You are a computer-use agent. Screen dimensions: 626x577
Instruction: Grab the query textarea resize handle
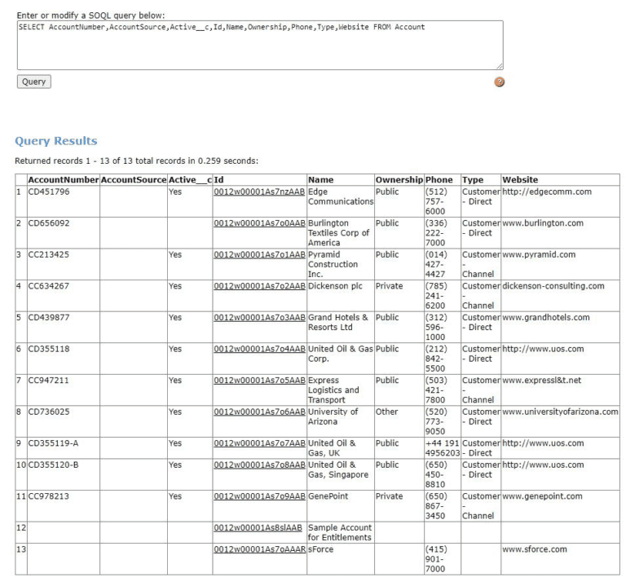pyautogui.click(x=499, y=65)
